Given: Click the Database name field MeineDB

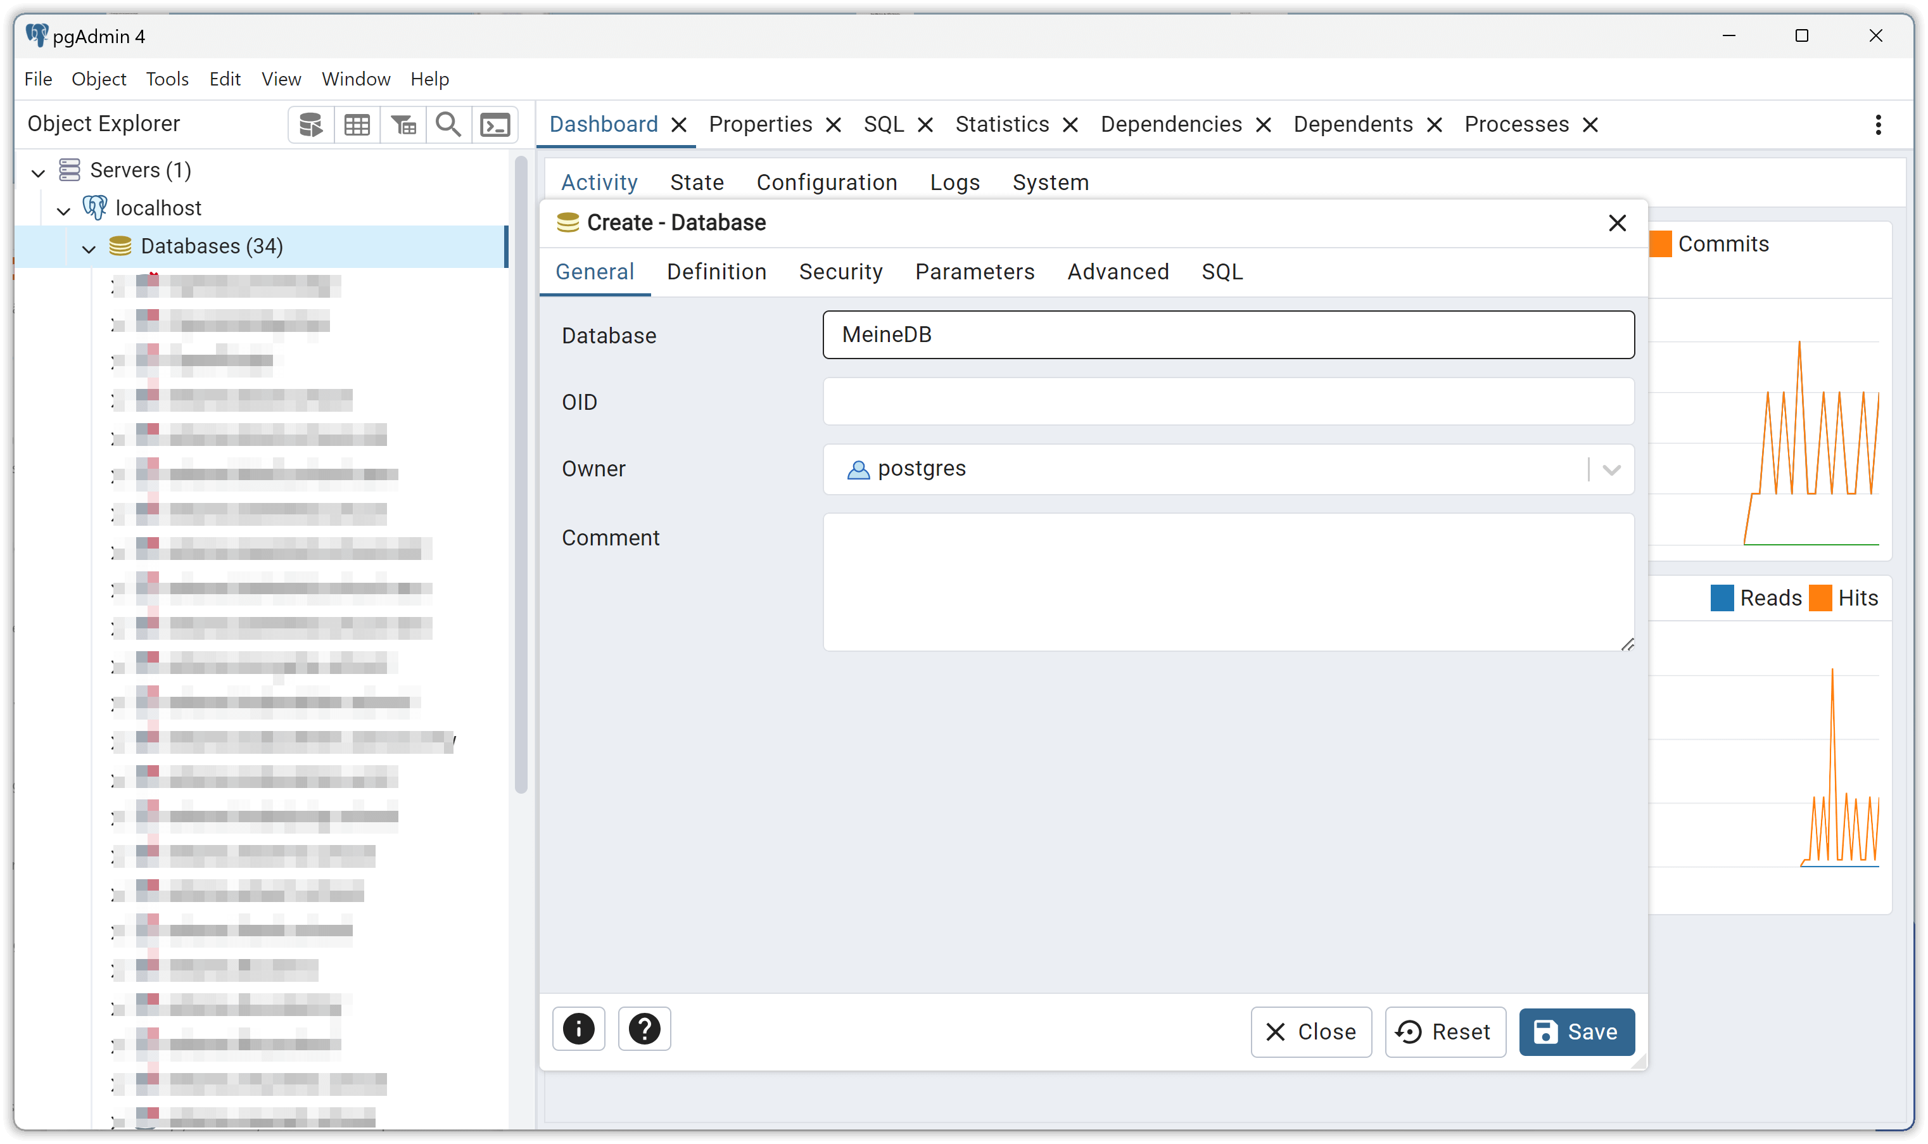Looking at the screenshot, I should click(x=1228, y=334).
